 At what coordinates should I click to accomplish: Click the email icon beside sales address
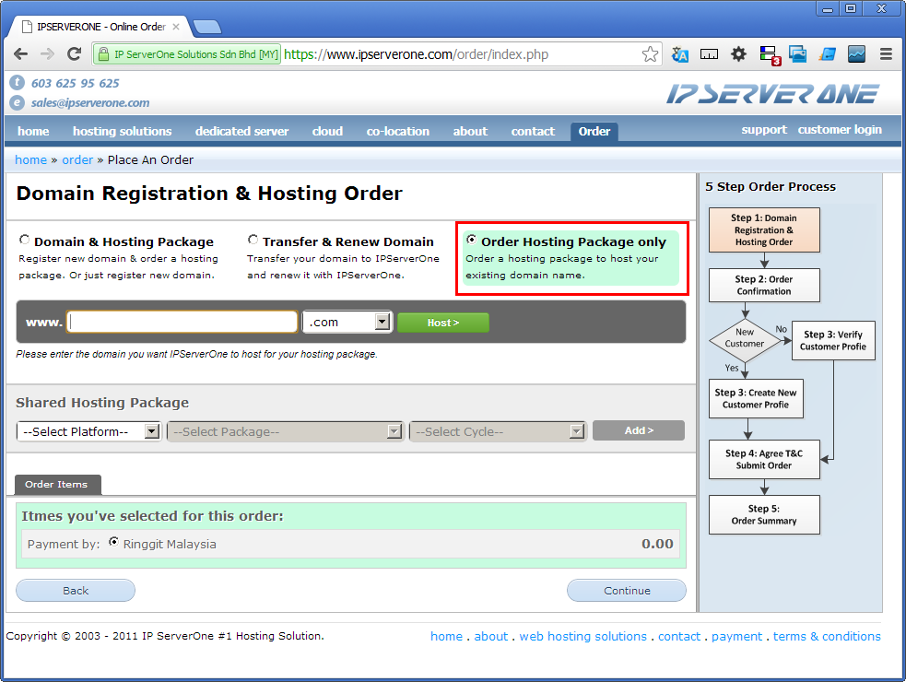18,102
